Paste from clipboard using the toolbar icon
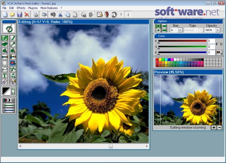Screen dimensions: 226x163 tap(75, 14)
